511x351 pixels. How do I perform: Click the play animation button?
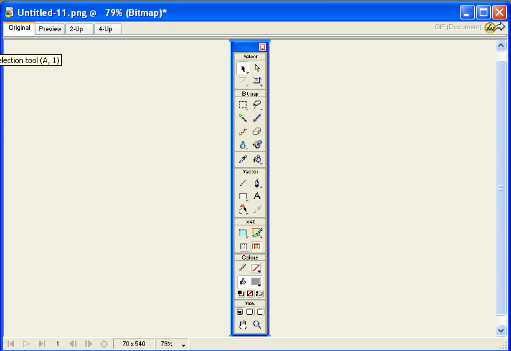coord(26,343)
